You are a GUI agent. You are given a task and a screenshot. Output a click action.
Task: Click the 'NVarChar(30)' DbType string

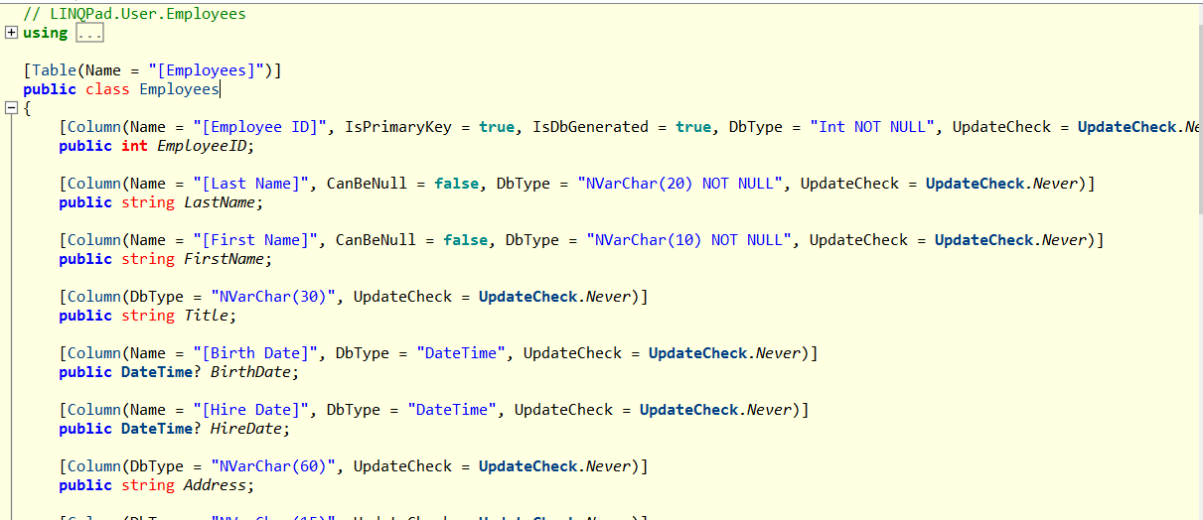(273, 297)
